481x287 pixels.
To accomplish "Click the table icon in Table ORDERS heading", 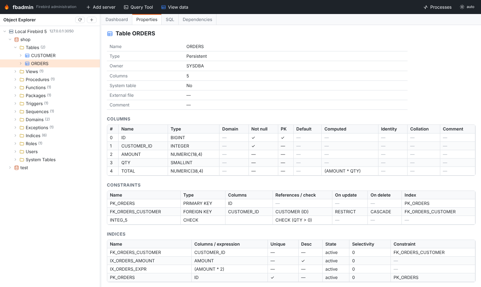I will pos(110,34).
